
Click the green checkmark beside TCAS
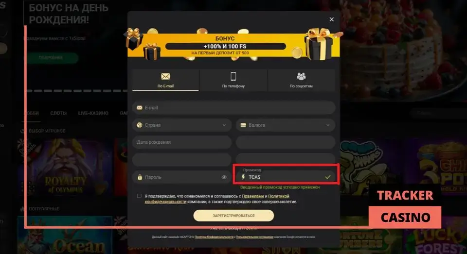point(327,177)
